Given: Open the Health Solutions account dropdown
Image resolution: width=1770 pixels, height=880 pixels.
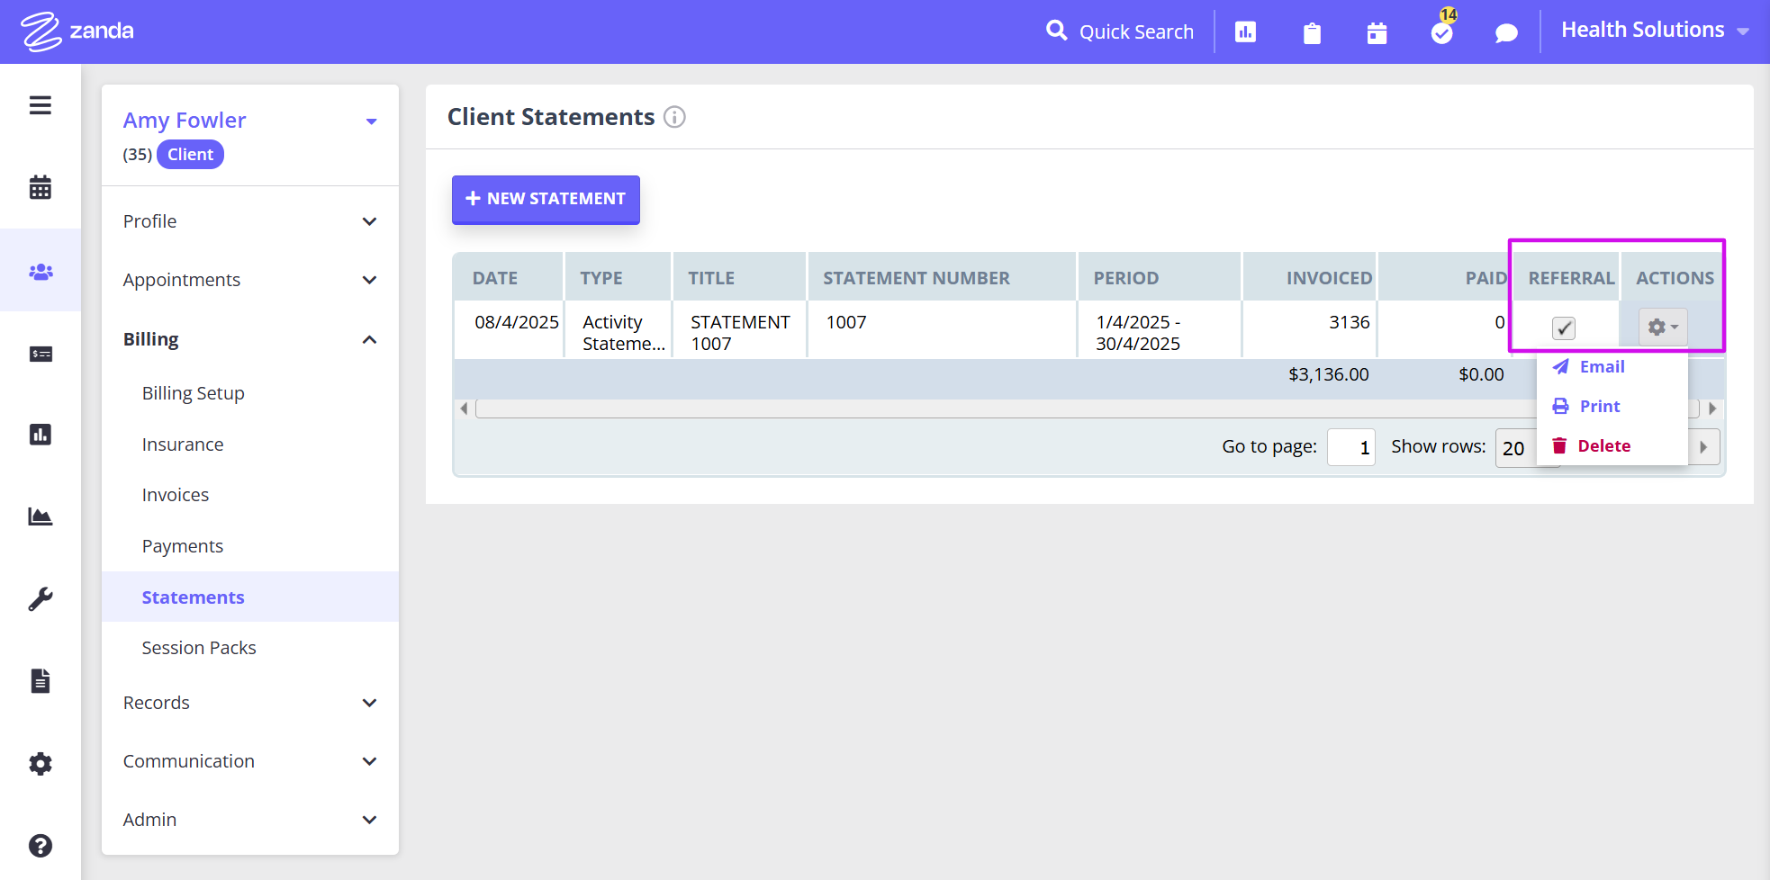Looking at the screenshot, I should pos(1655,31).
